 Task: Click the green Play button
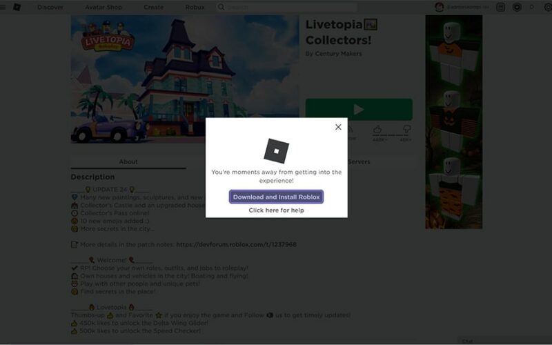pos(359,110)
